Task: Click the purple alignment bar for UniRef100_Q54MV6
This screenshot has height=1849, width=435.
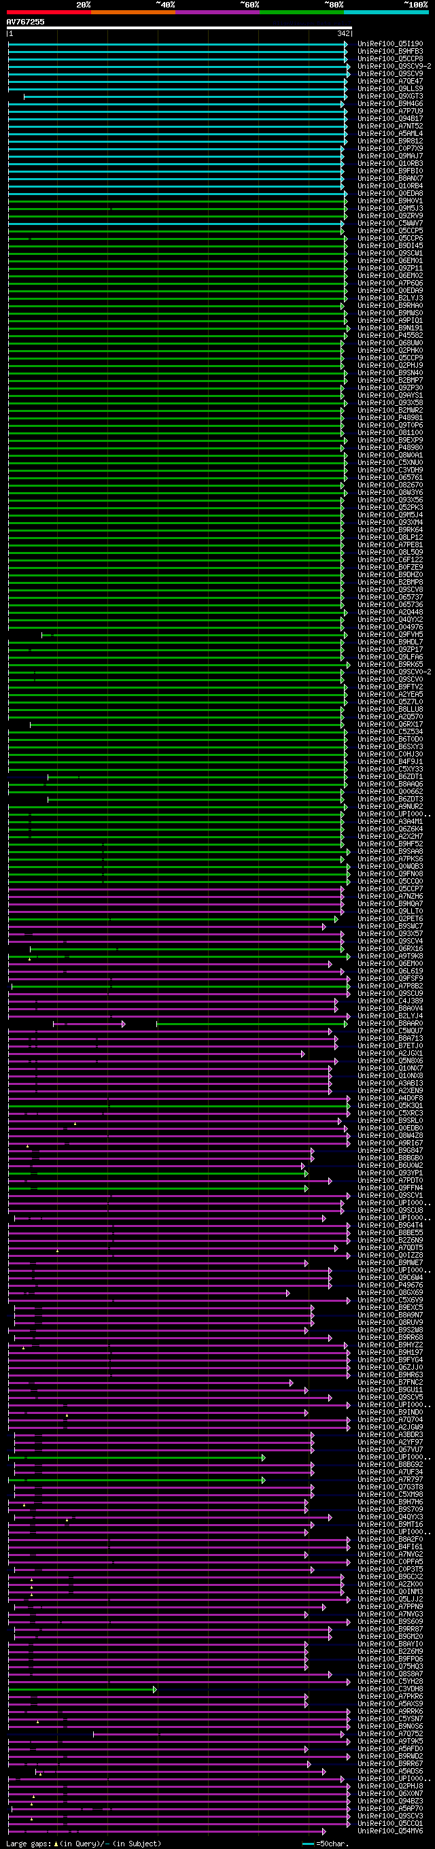Action: tap(167, 1831)
